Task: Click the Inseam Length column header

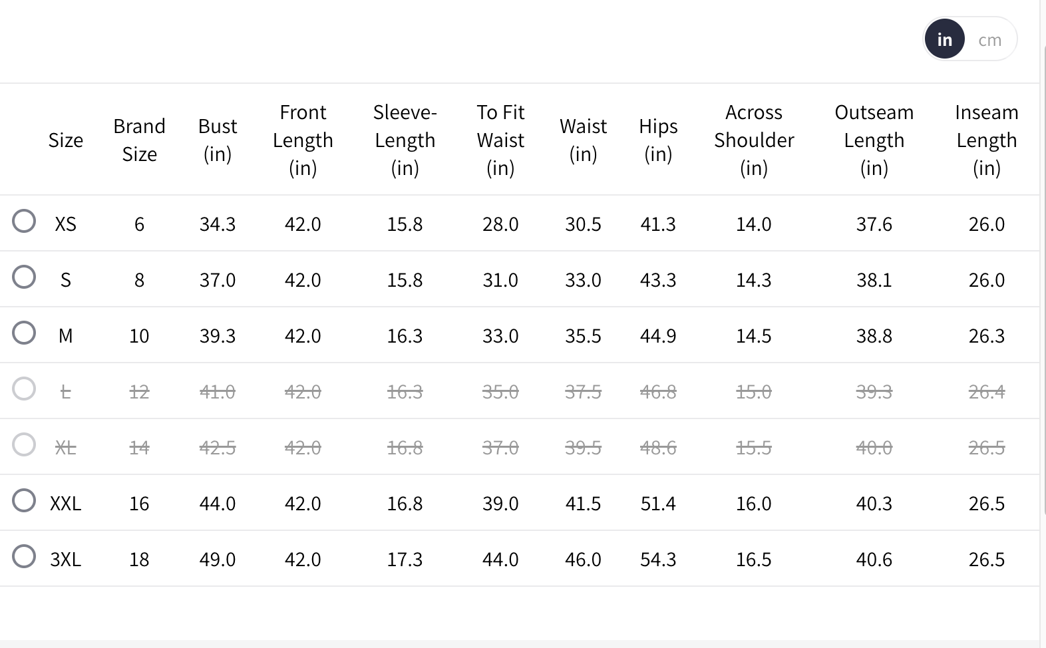Action: (x=986, y=140)
